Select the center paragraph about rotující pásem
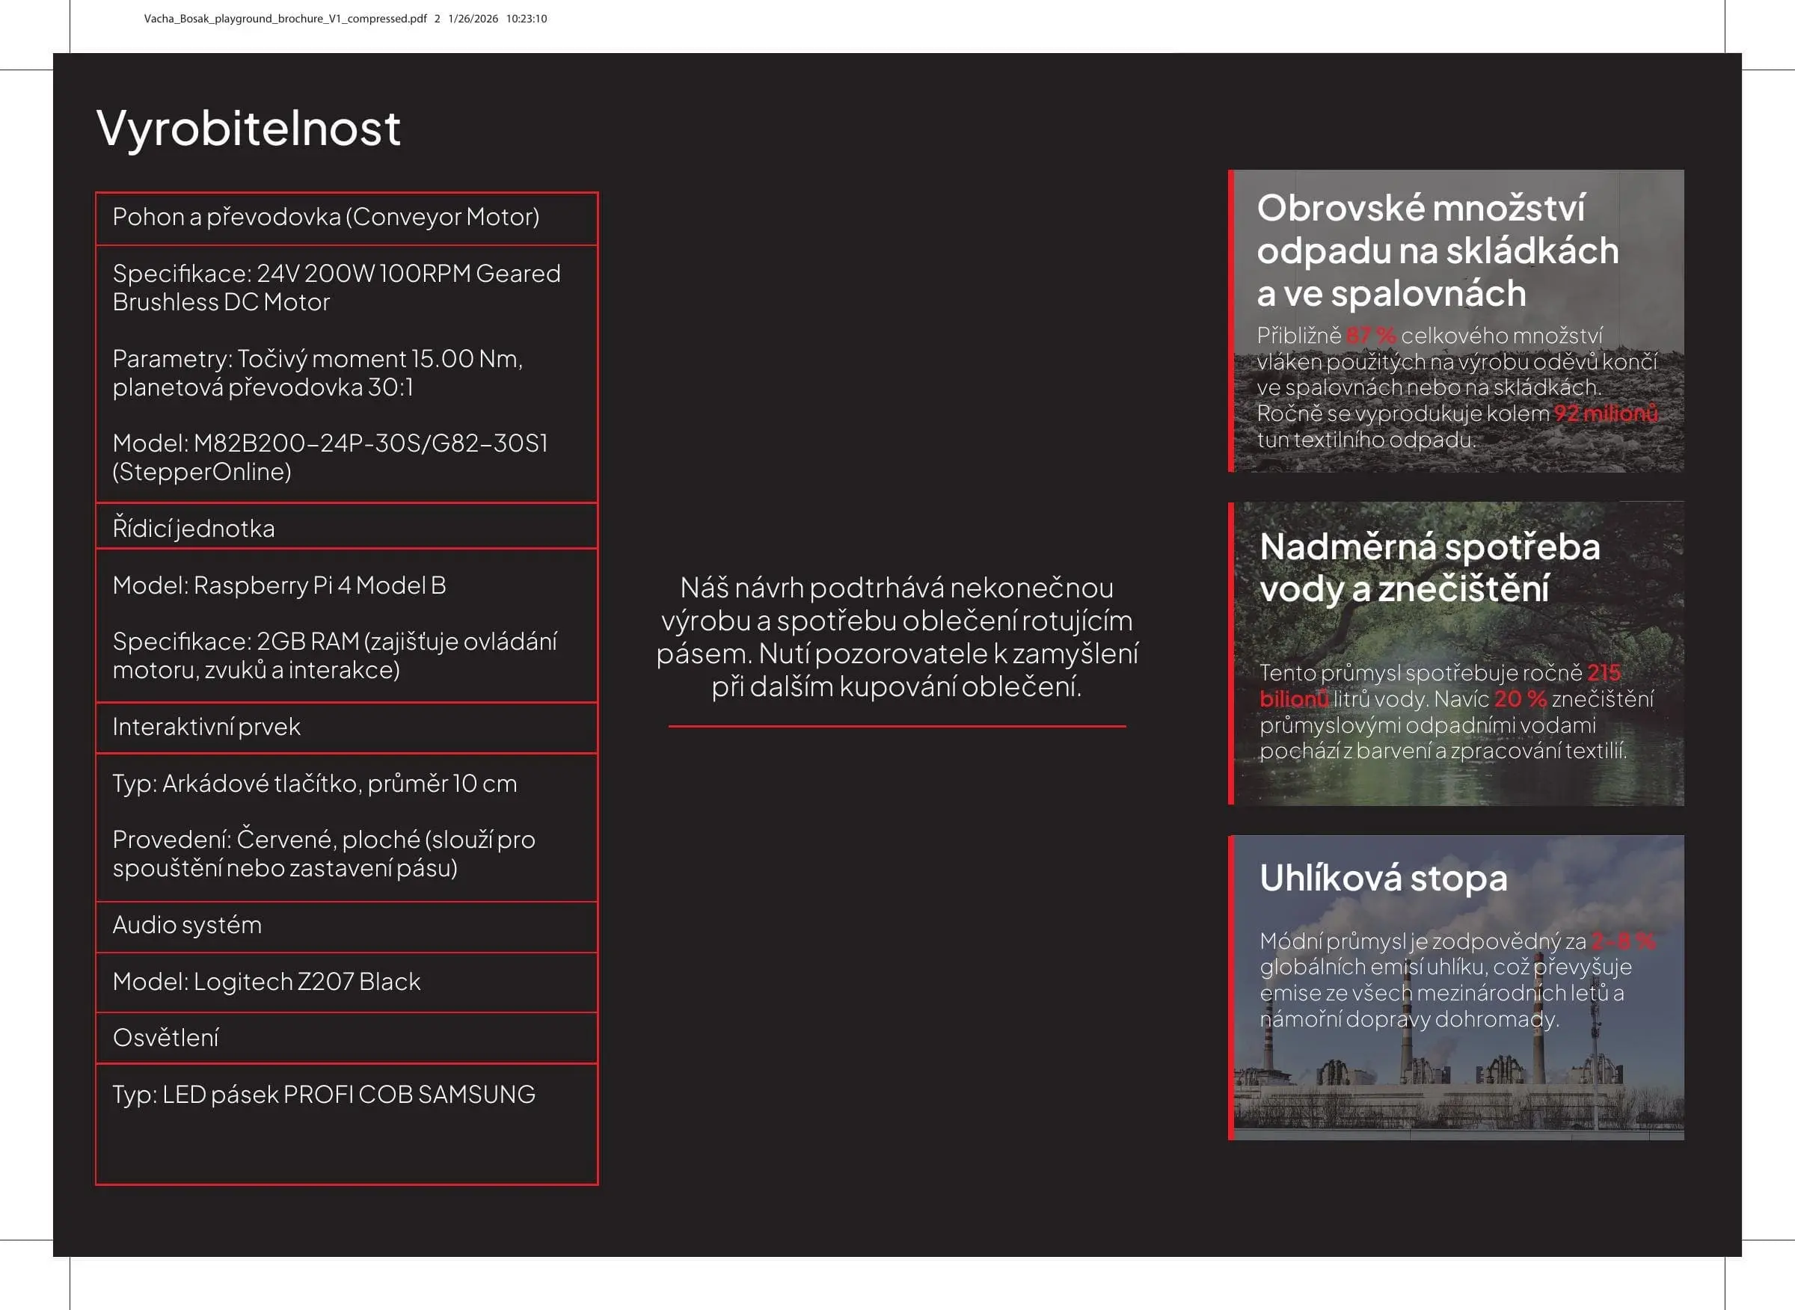Screen dimensions: 1795x1310 897,638
